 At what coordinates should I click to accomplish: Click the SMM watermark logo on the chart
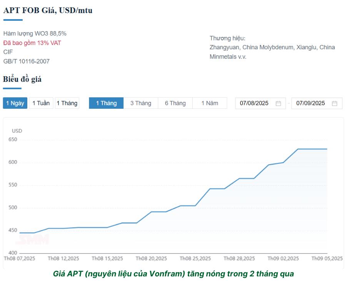pos(32,240)
